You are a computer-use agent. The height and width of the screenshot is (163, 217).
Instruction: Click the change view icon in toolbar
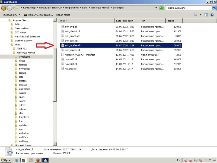pyautogui.click(x=196, y=15)
